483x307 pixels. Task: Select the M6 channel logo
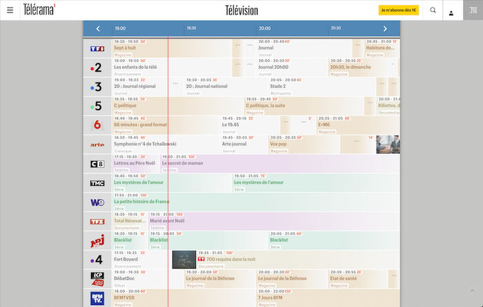(x=97, y=125)
